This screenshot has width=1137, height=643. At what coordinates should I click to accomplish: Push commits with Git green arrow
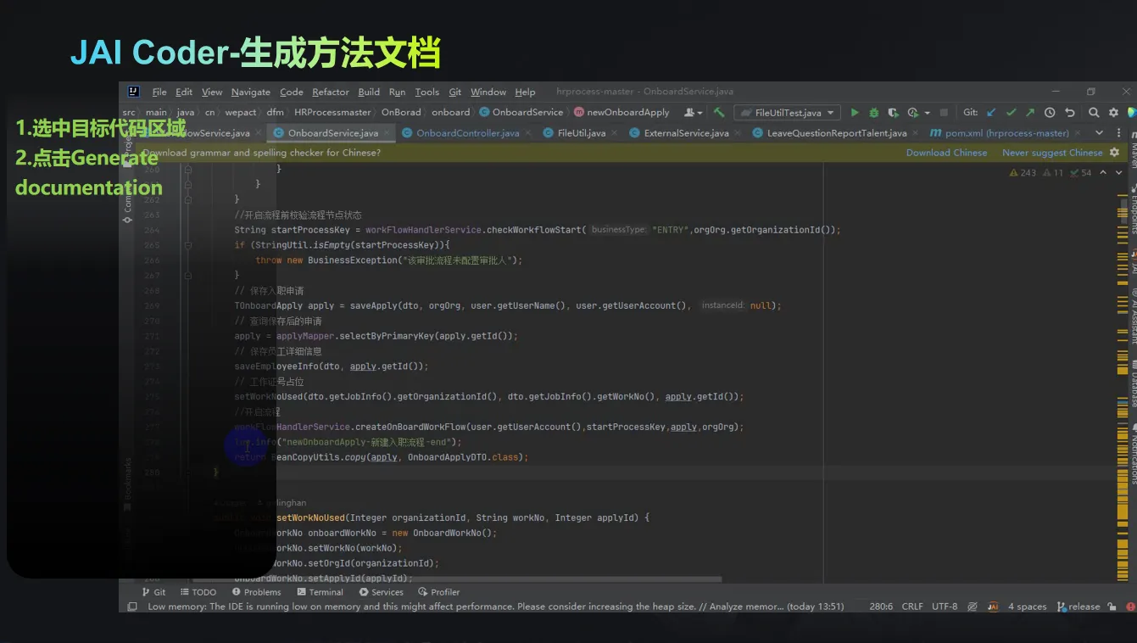(1030, 113)
